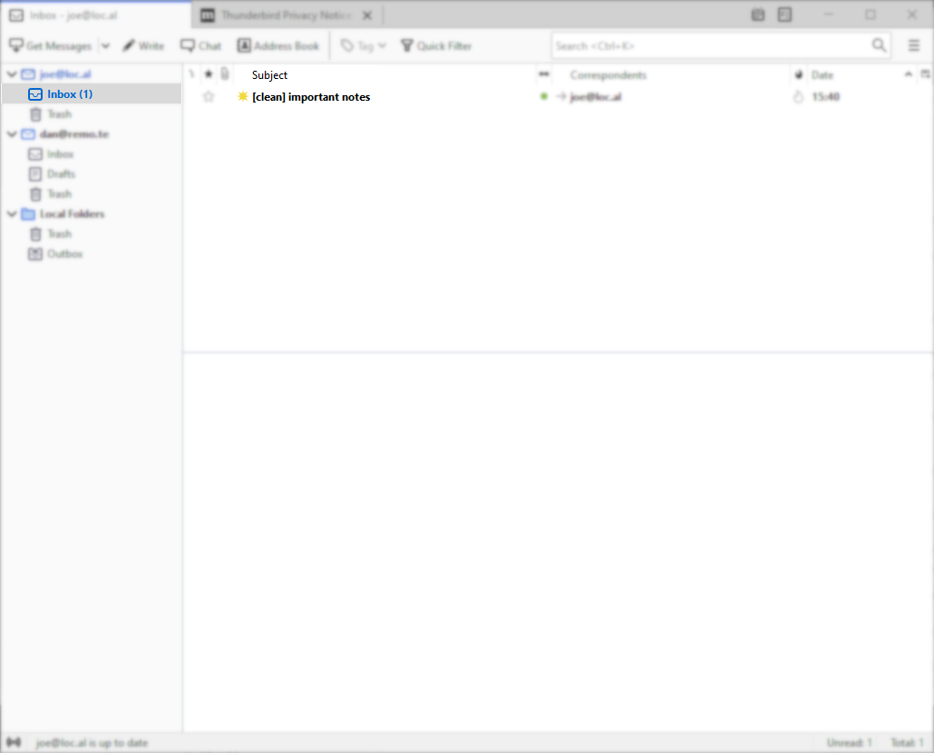Screen dimensions: 934x753
Task: Open the Chat tab
Action: point(200,46)
